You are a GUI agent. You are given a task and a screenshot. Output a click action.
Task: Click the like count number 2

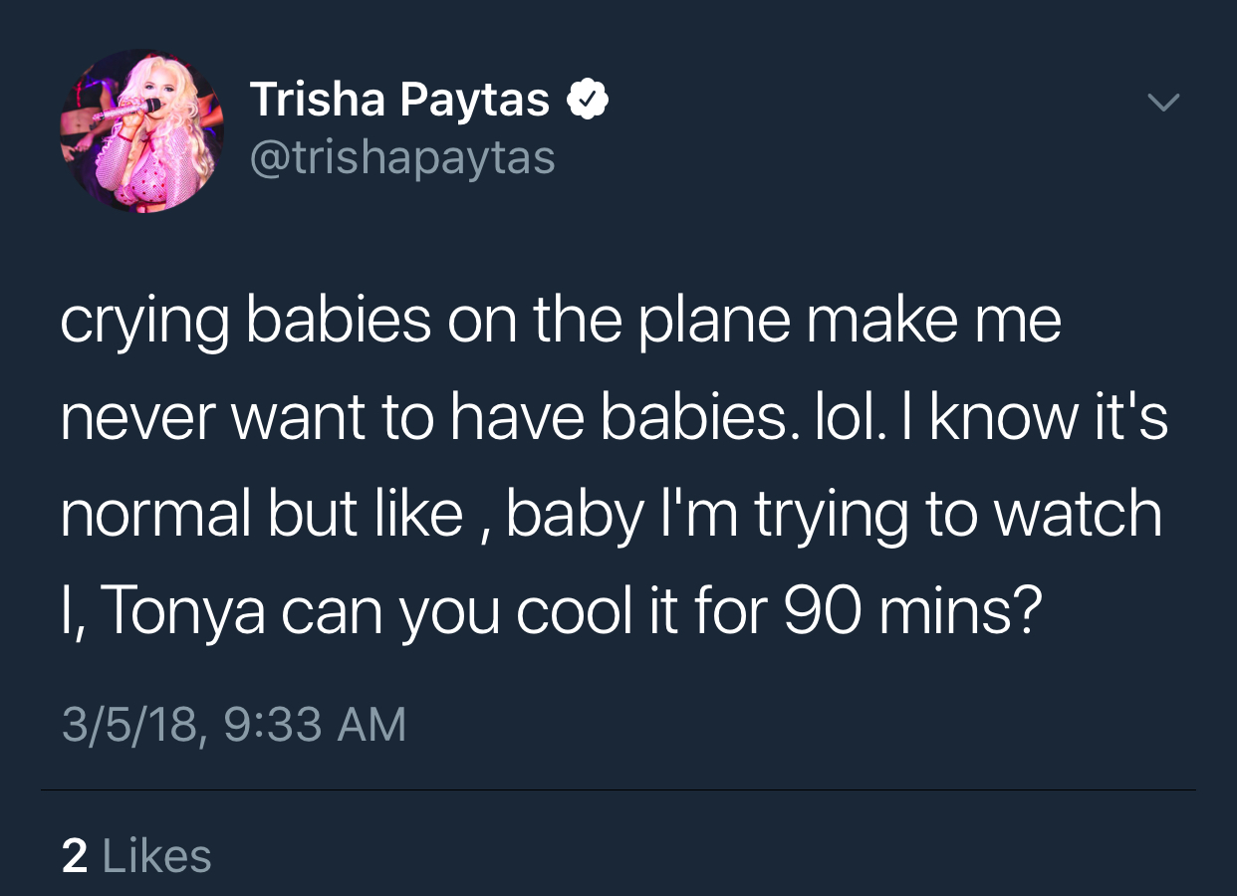click(x=74, y=856)
